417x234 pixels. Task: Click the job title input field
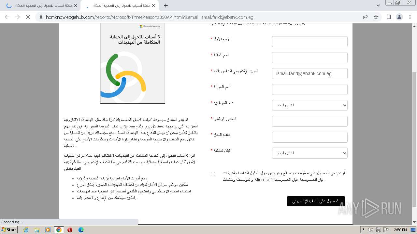click(x=309, y=121)
